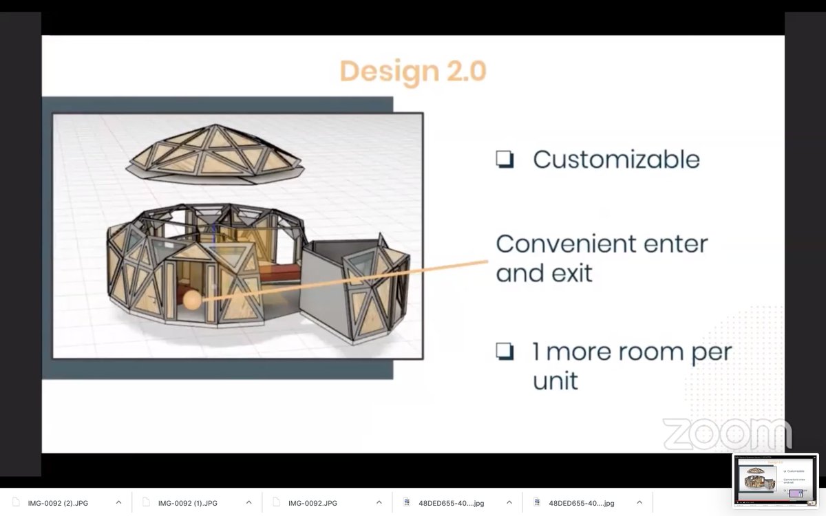Click image file icon of last 48DED655 download

[536, 502]
